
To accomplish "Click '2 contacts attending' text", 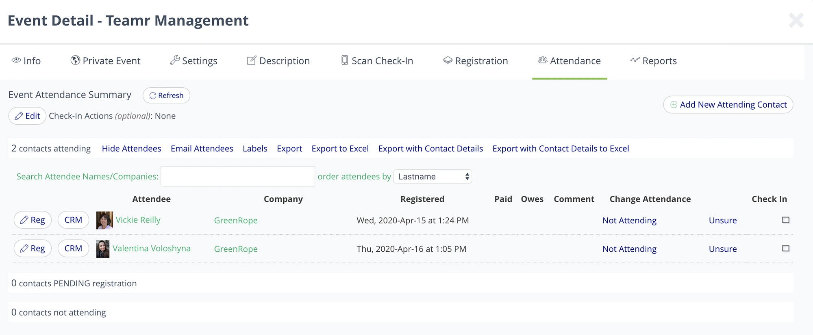I will pos(51,149).
